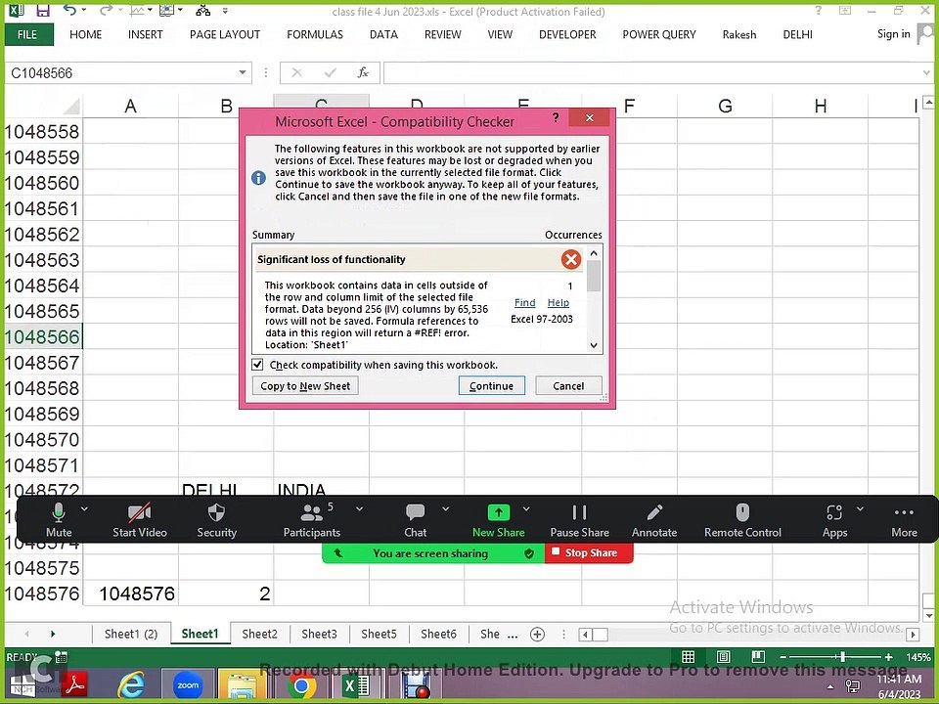
Task: Click the org-chart diagram icon in the quick access toolbar
Action: pos(203,10)
